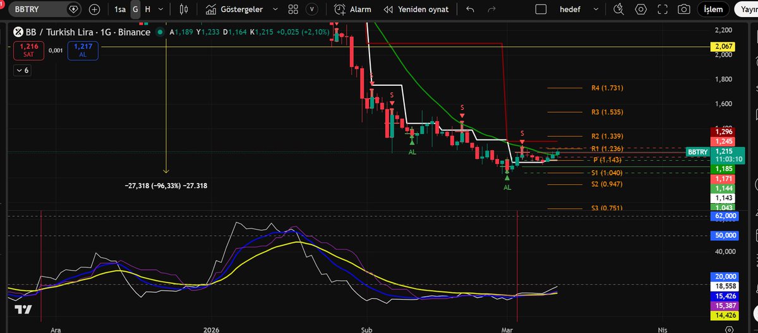Take a chart snapshot with camera icon

tap(683, 9)
